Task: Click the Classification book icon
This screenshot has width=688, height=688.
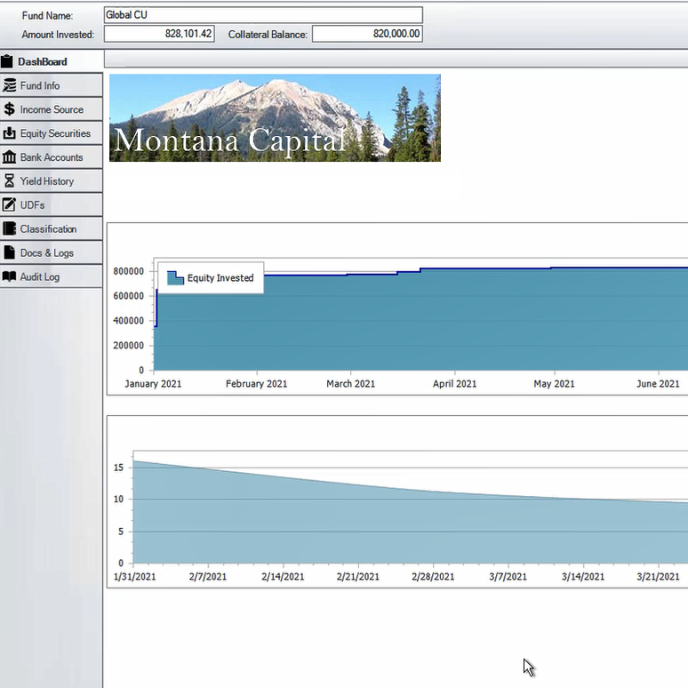Action: [10, 229]
